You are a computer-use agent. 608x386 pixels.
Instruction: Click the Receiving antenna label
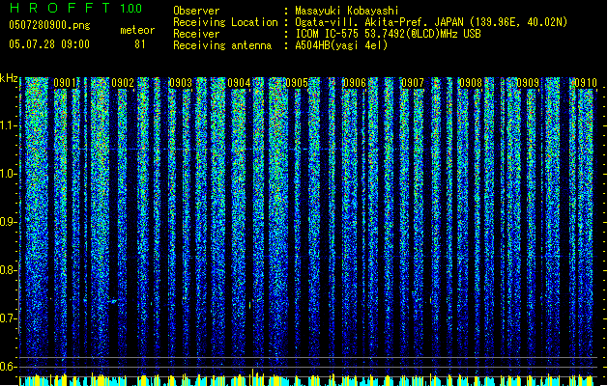pyautogui.click(x=222, y=45)
